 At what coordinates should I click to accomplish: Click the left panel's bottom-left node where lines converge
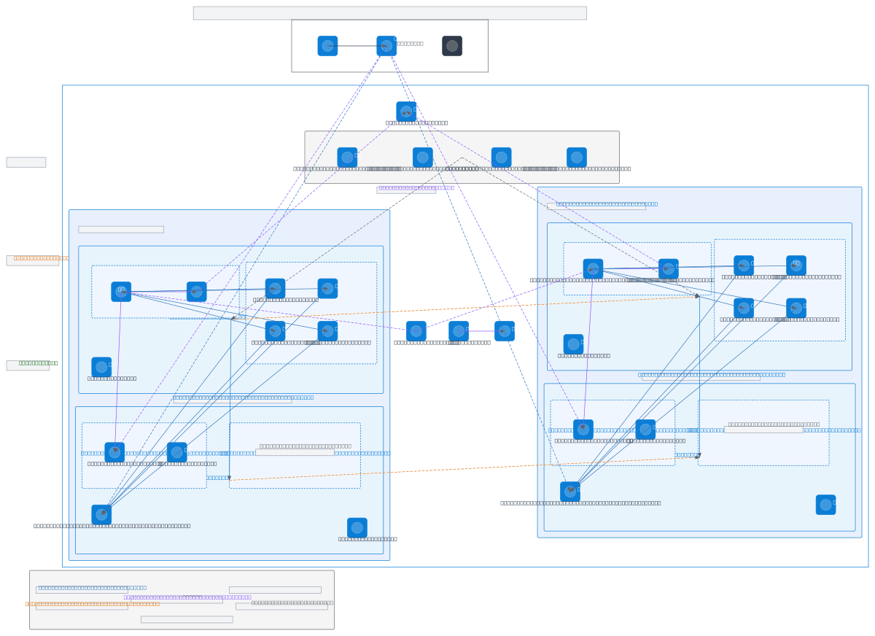(x=101, y=515)
